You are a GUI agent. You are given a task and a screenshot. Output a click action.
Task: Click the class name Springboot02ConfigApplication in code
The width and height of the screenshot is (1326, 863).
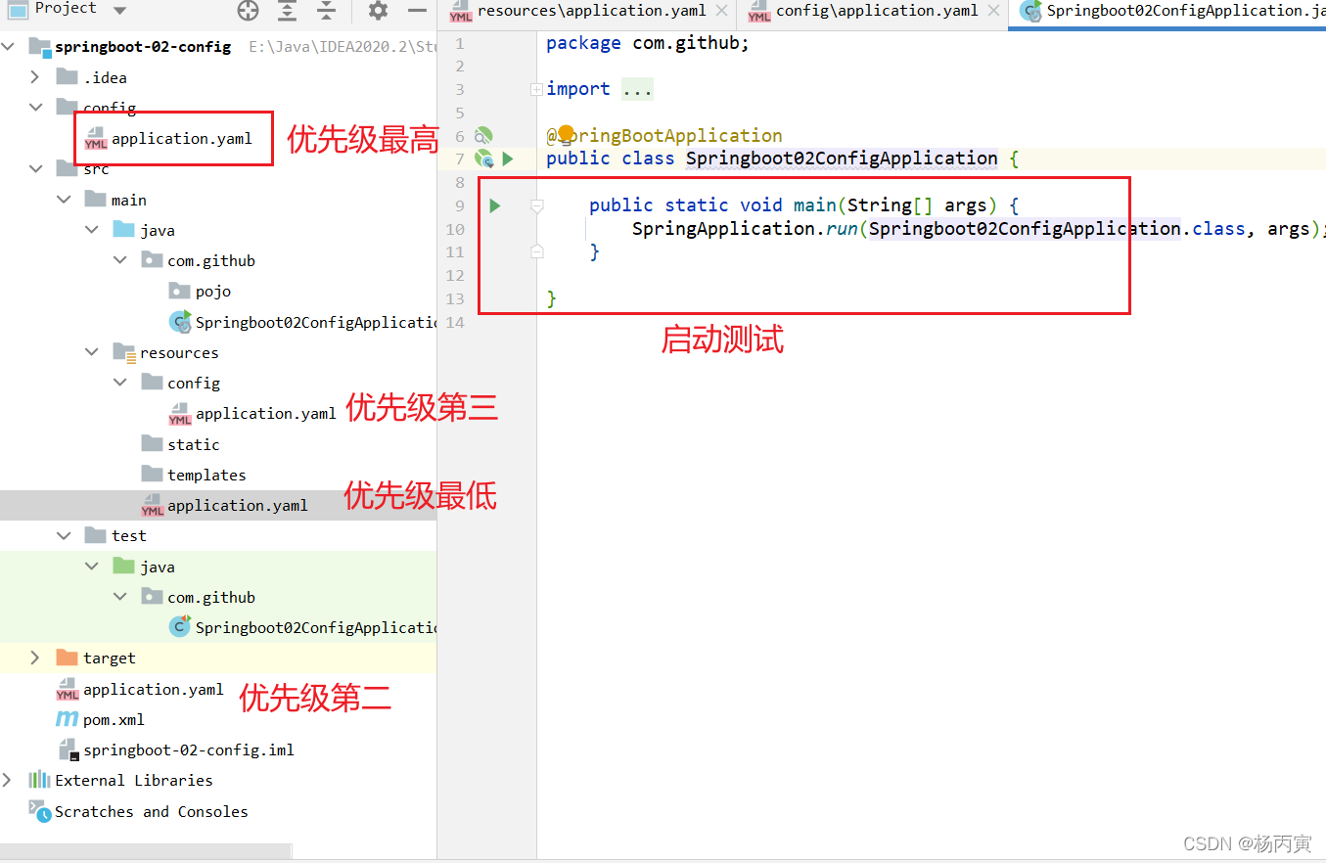point(842,159)
